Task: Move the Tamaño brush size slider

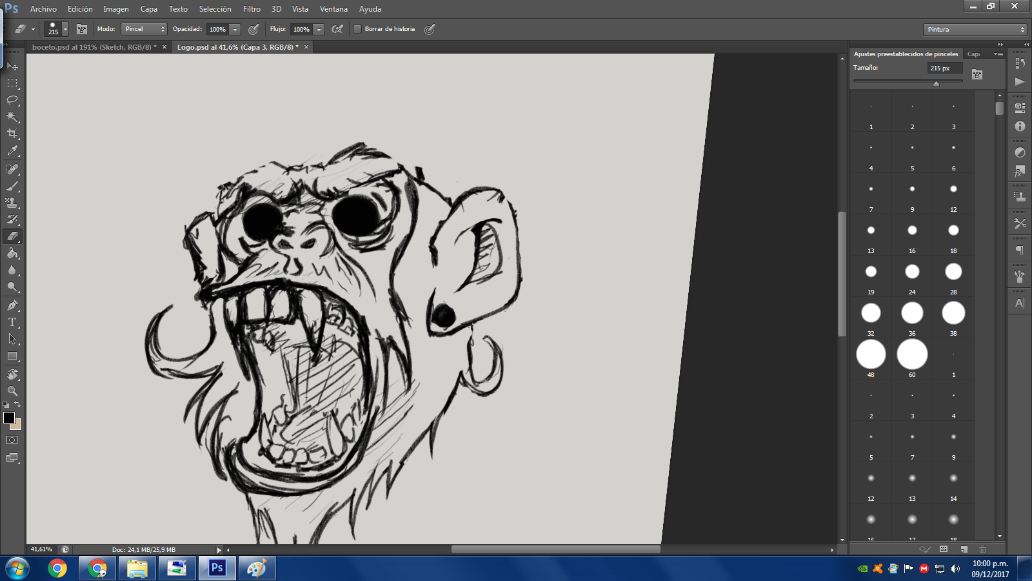Action: click(936, 83)
